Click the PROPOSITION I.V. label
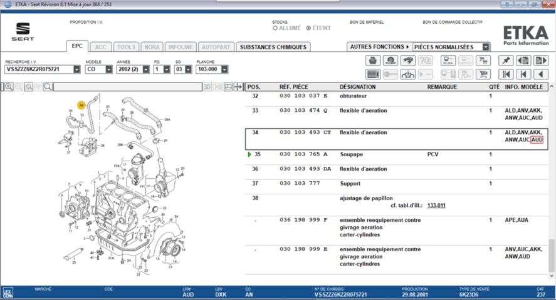Image resolution: width=556 pixels, height=300 pixels. tap(86, 22)
